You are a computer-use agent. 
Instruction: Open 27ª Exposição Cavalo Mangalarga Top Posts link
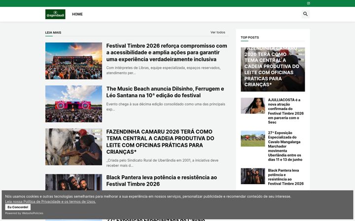(x=285, y=146)
